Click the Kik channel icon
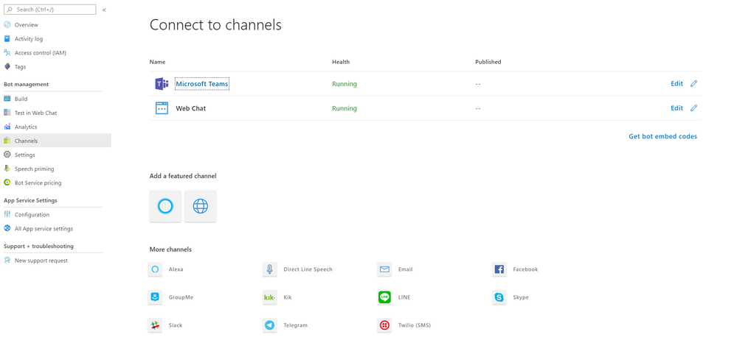Screen dimensions: 737x343 coord(270,297)
